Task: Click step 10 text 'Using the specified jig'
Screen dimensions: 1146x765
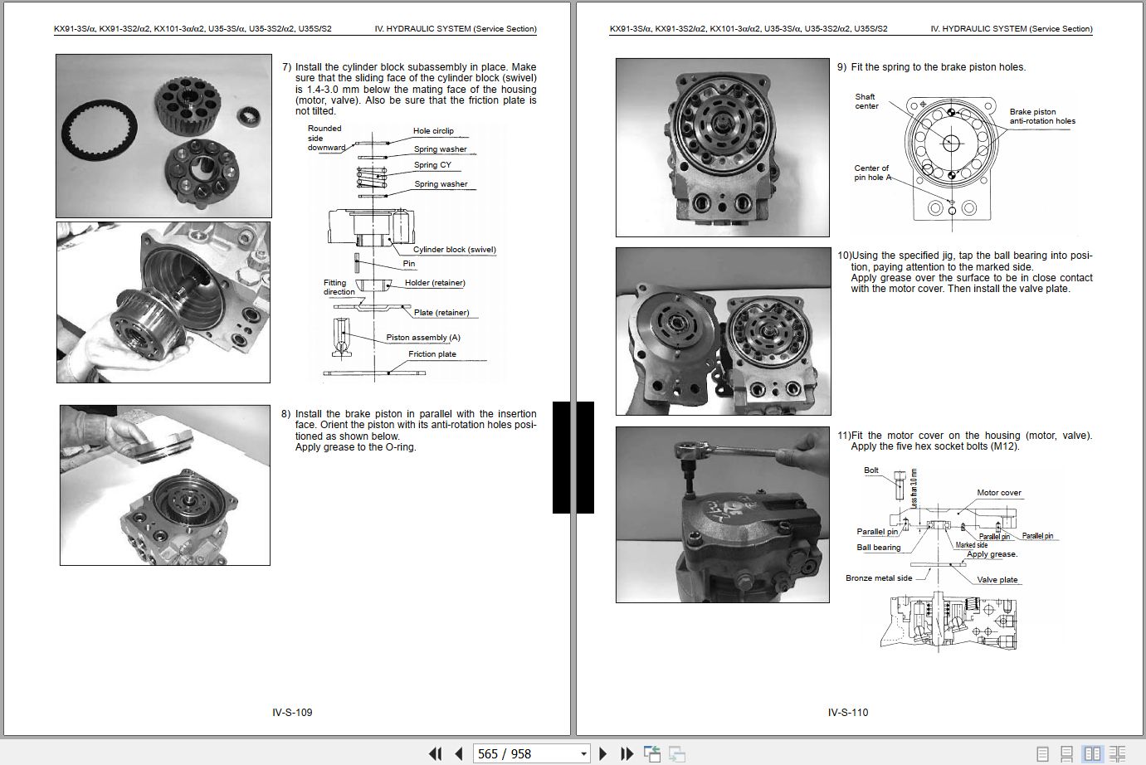Action: 905,256
